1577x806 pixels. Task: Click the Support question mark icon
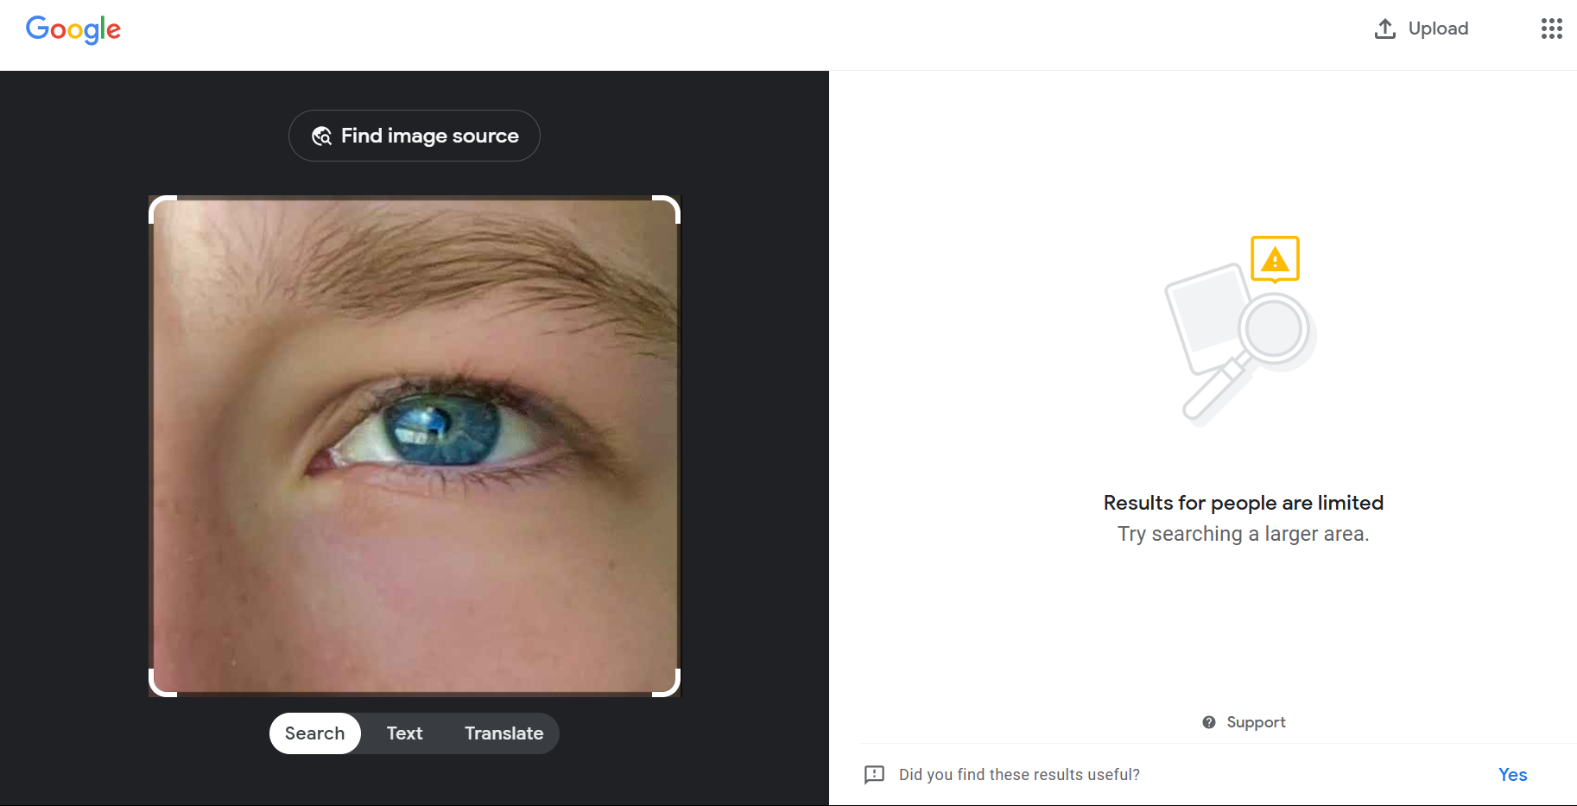point(1209,722)
